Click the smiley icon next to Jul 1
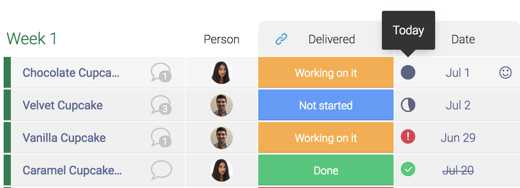The width and height of the screenshot is (520, 188). (x=506, y=72)
